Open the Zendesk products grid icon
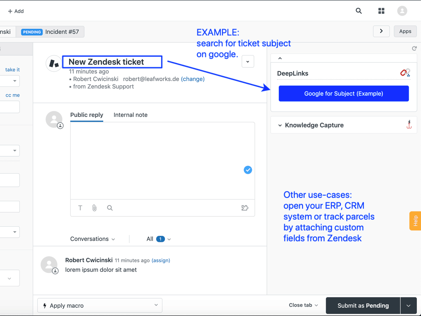 tap(381, 11)
